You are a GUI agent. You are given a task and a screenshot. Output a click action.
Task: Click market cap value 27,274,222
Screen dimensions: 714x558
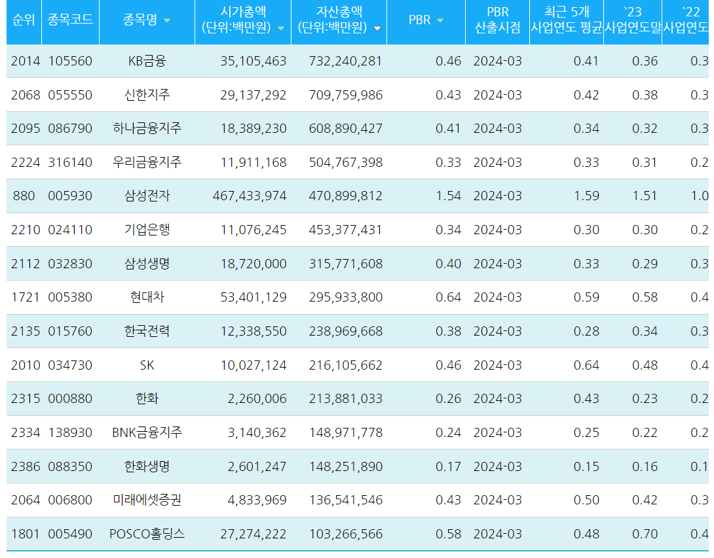tap(254, 534)
